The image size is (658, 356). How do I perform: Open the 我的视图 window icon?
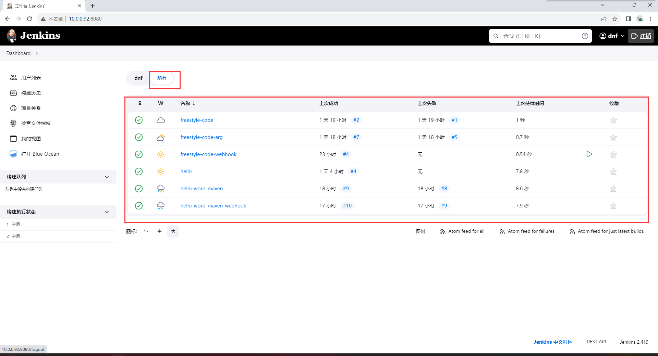13,139
